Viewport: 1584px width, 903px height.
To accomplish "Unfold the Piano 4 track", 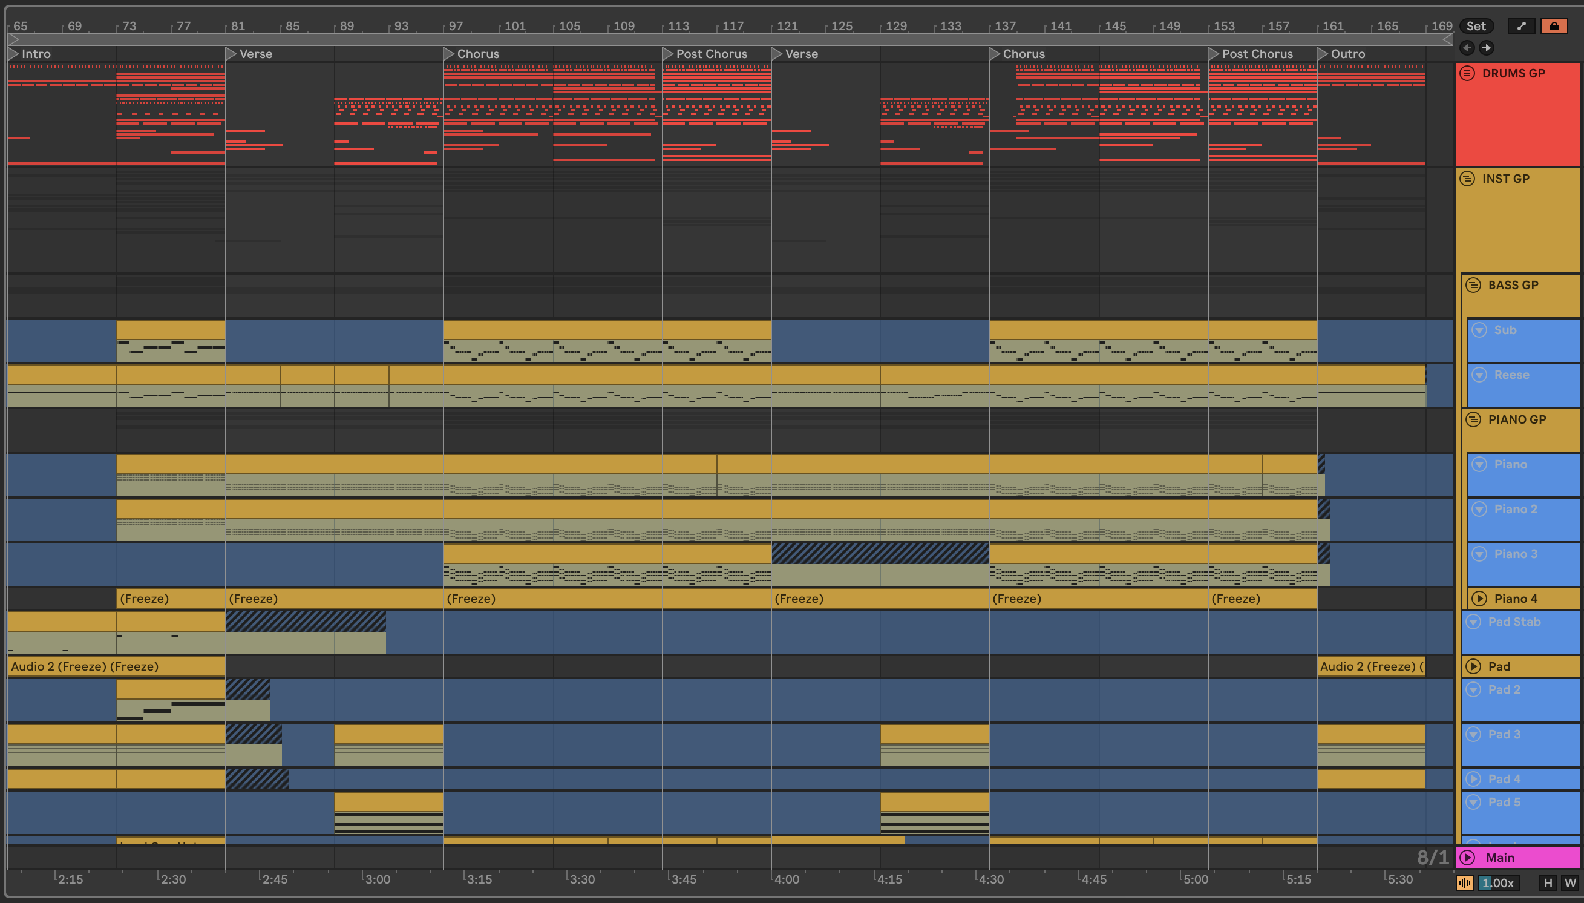I will click(x=1479, y=599).
